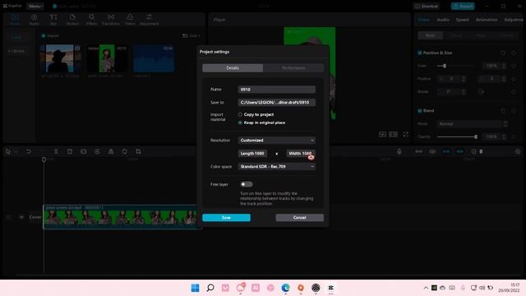Open the Filters panel
Screen dimensions: 526x296
(130, 20)
